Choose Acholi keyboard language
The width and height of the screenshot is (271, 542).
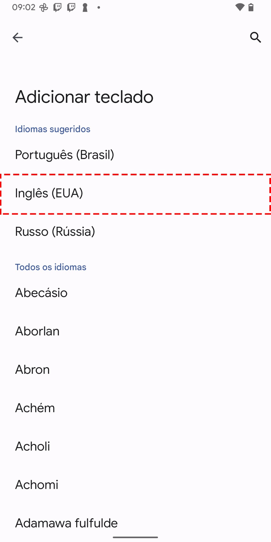33,446
